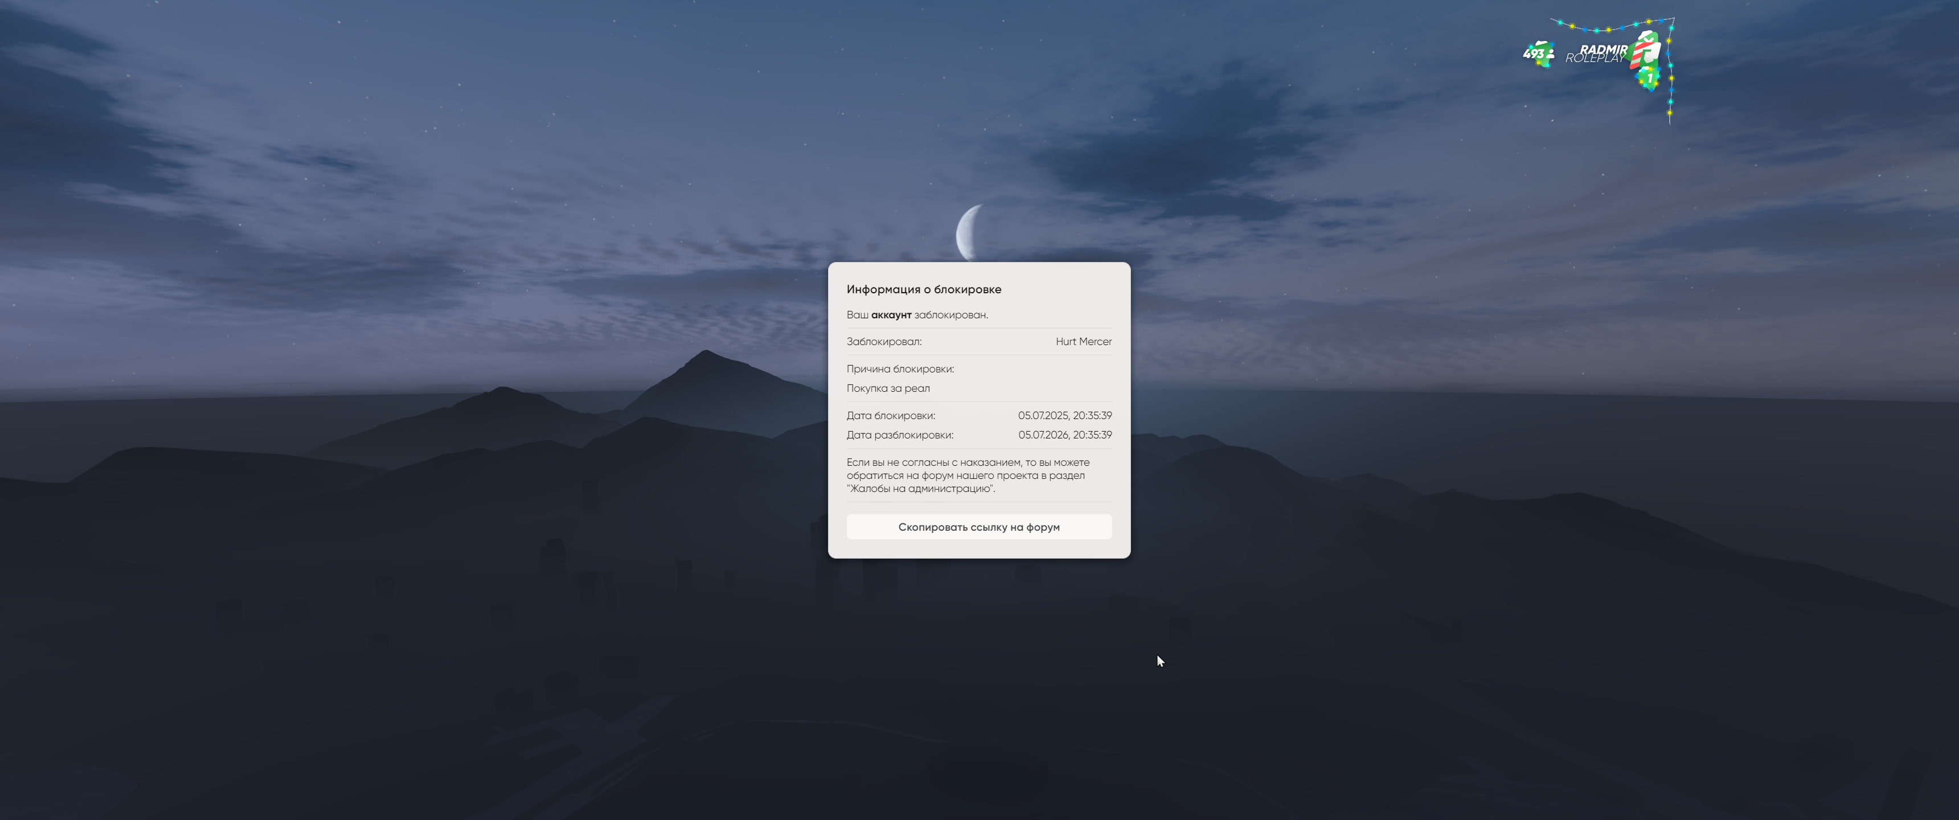Click the bold word 'аккаунт'
The image size is (1959, 820).
click(891, 315)
